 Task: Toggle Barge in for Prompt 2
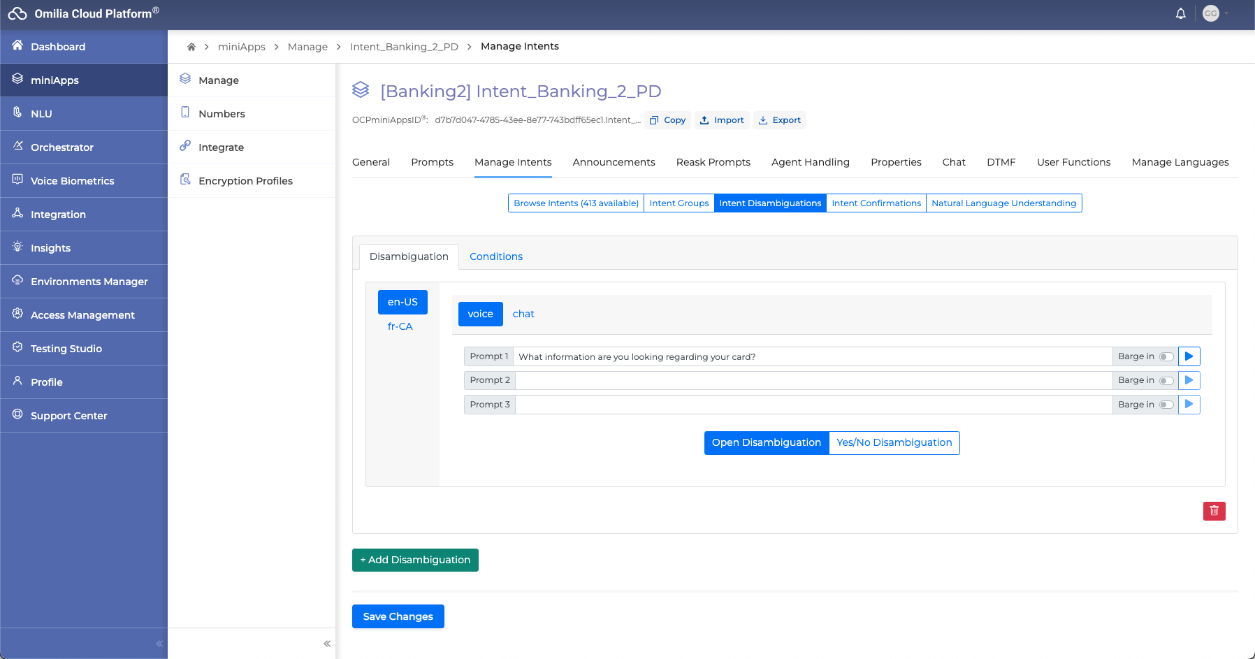click(1166, 381)
